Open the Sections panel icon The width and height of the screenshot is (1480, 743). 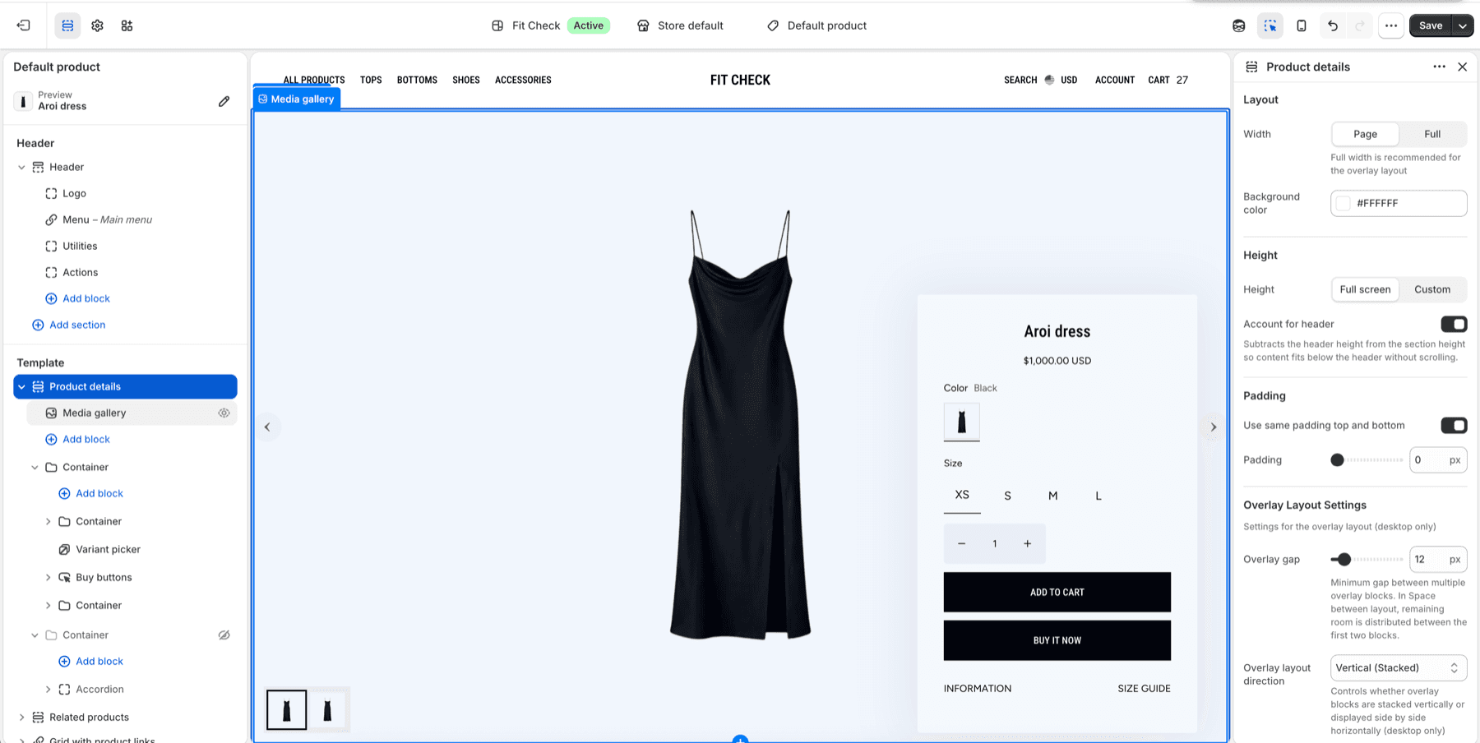pyautogui.click(x=67, y=25)
